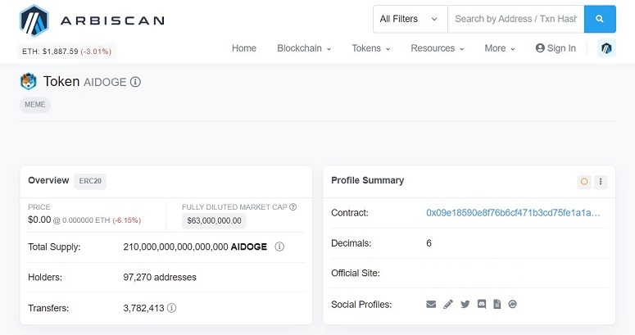Click the blue search magnifier button
635x335 pixels.
click(x=600, y=19)
